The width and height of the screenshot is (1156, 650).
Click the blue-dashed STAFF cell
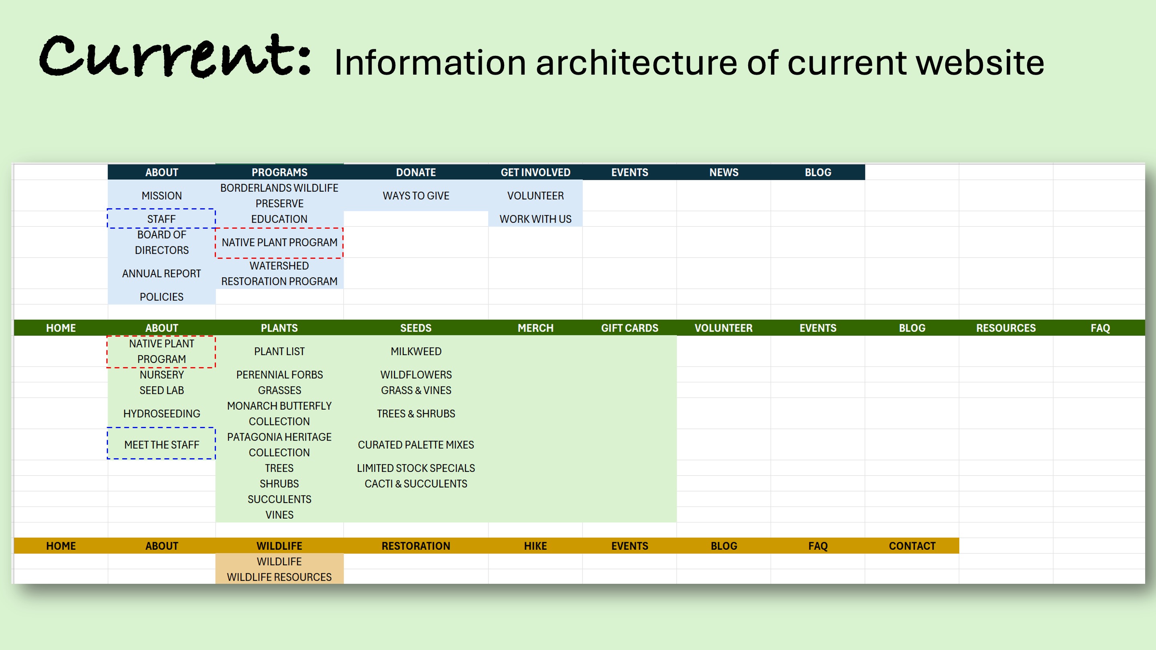click(x=161, y=219)
